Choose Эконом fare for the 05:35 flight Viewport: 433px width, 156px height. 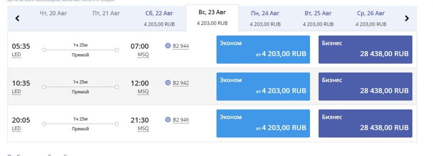(x=263, y=49)
